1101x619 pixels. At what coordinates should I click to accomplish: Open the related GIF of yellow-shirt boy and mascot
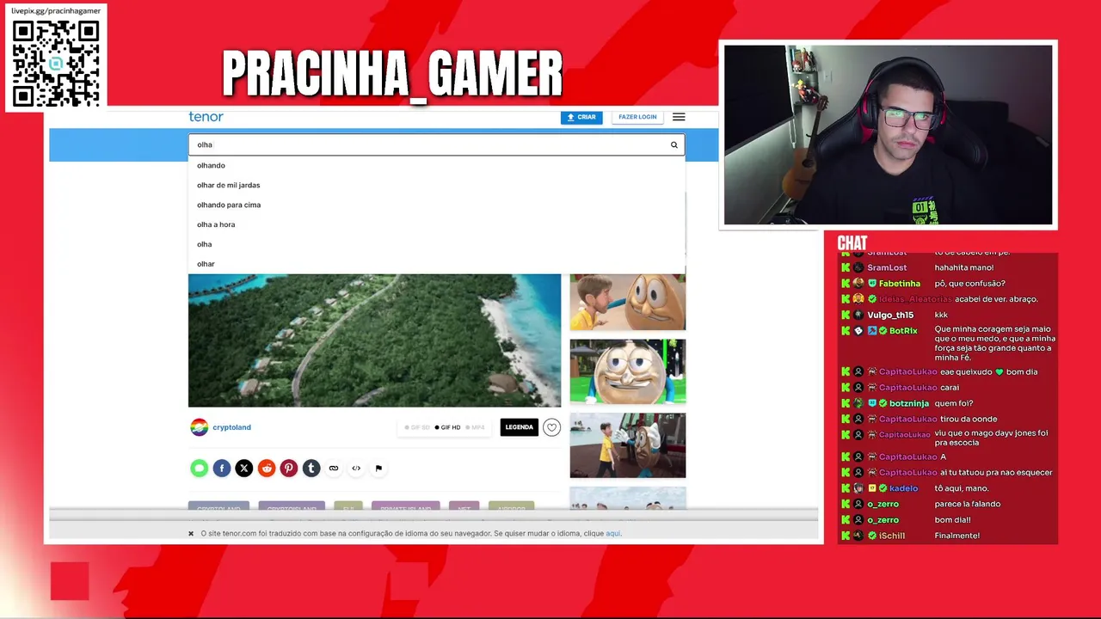628,445
